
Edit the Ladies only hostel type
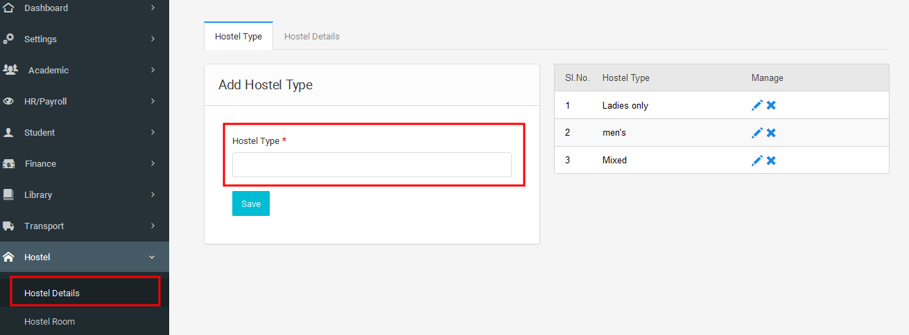[757, 105]
